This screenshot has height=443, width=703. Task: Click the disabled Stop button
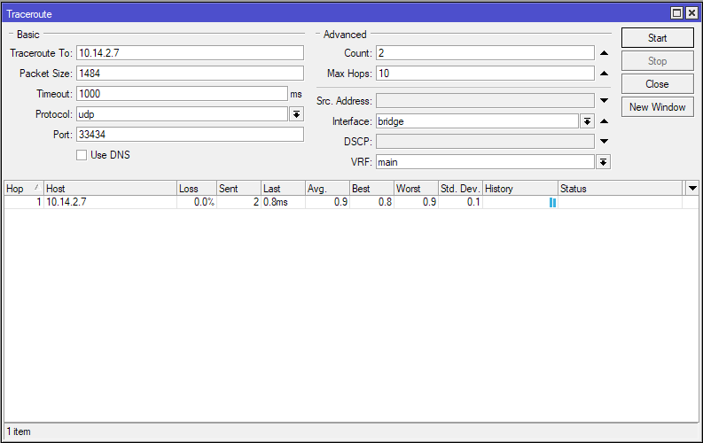(657, 61)
